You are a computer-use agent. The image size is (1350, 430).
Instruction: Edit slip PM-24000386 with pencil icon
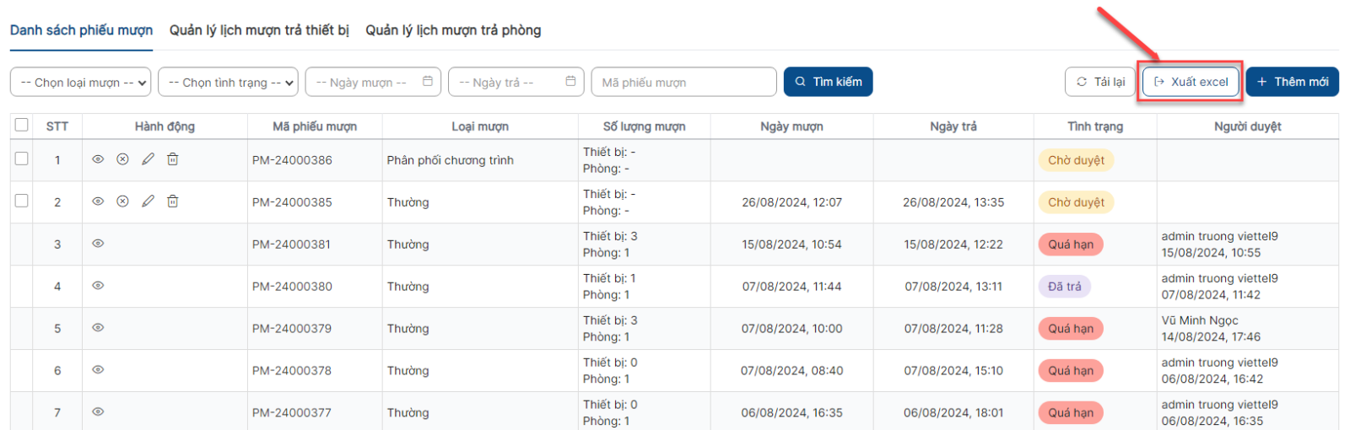tap(148, 159)
